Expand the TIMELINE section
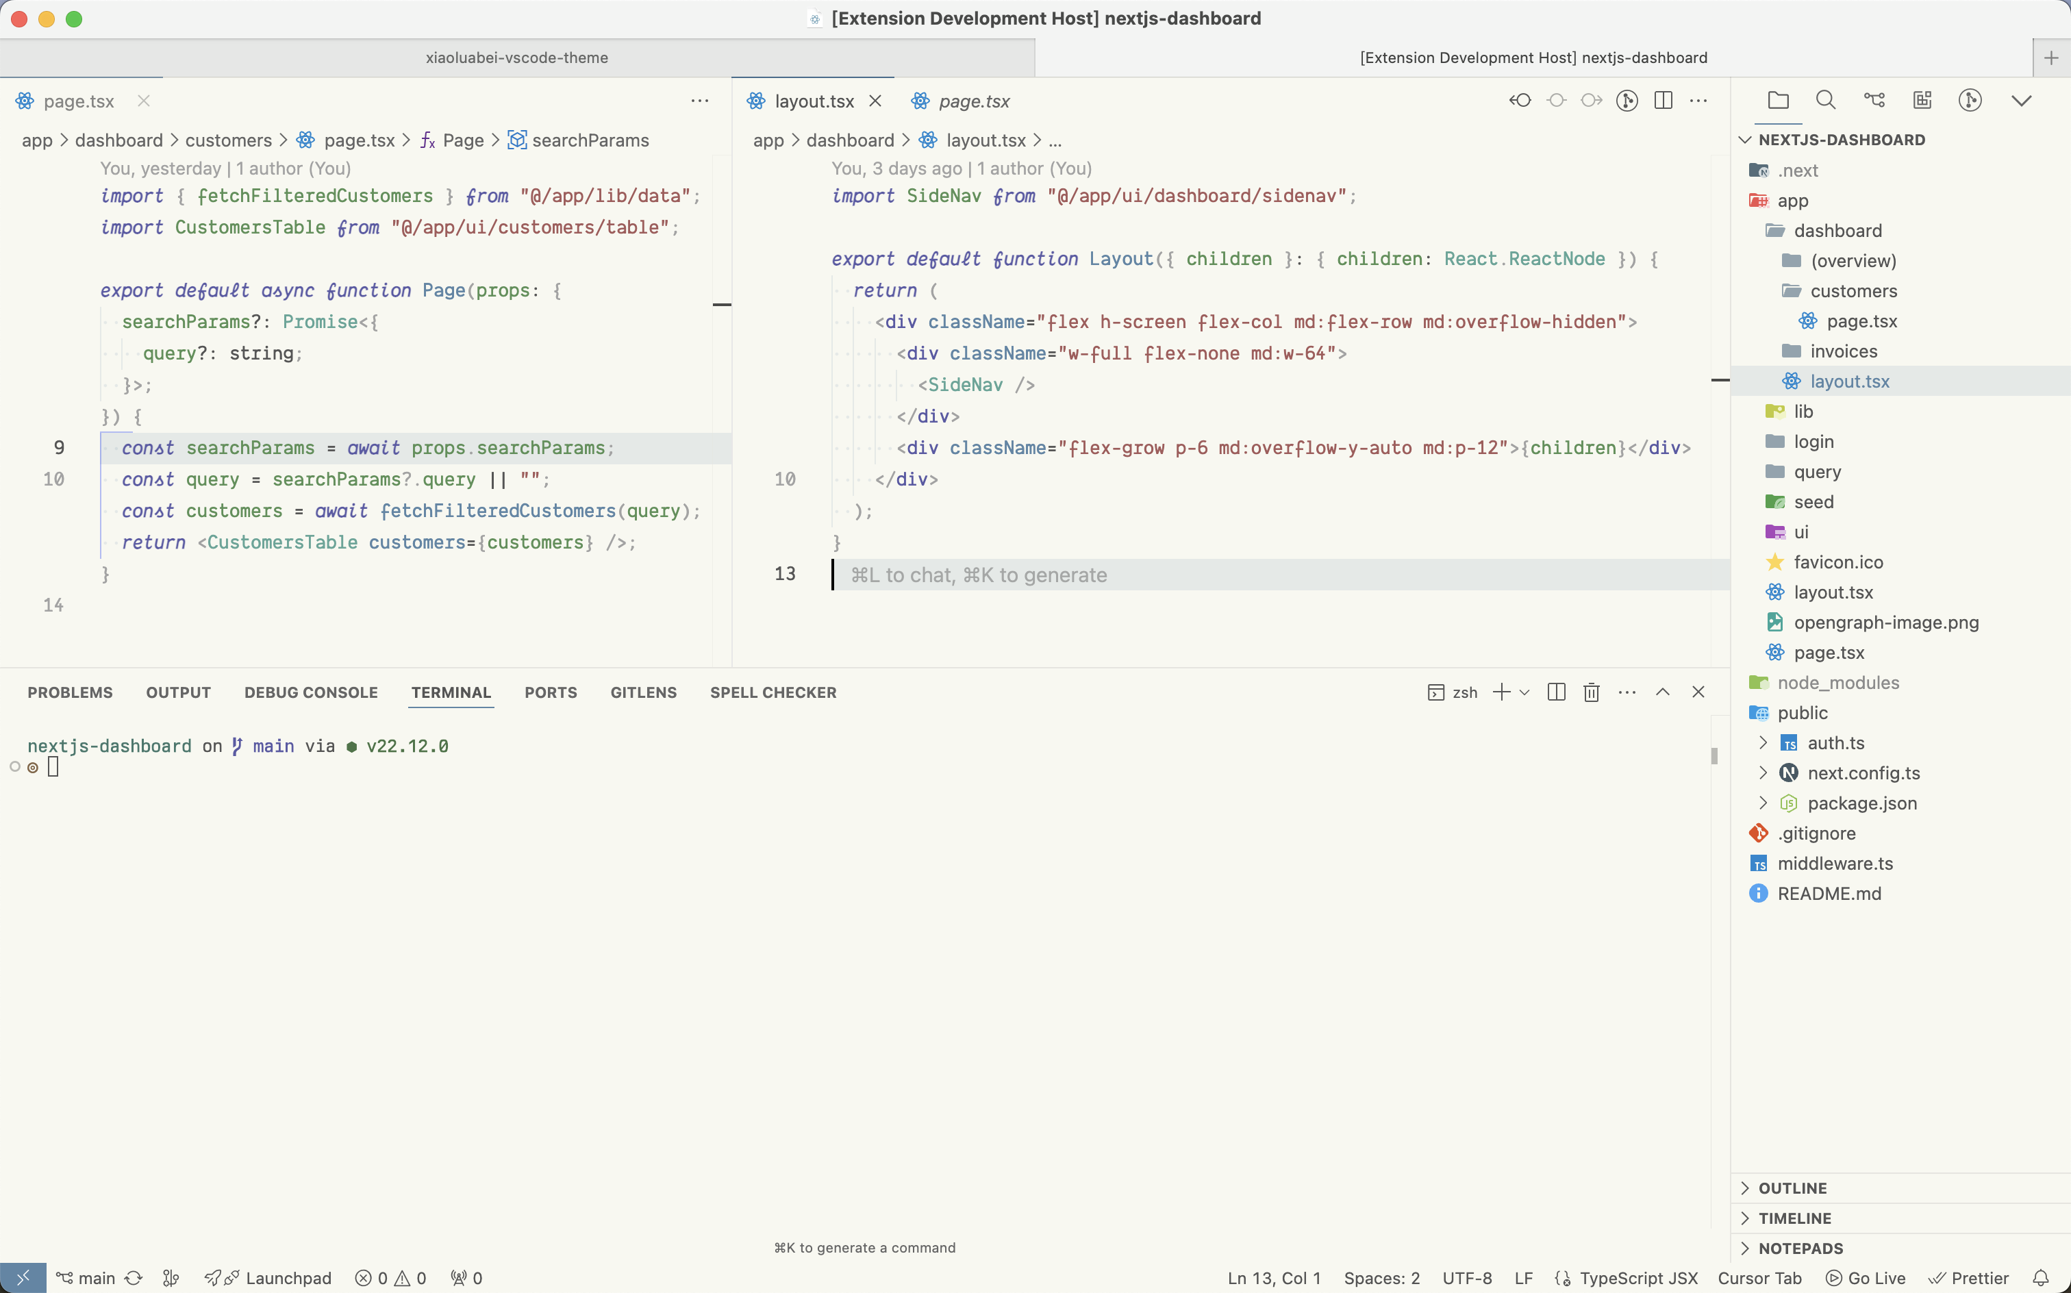 point(1794,1218)
